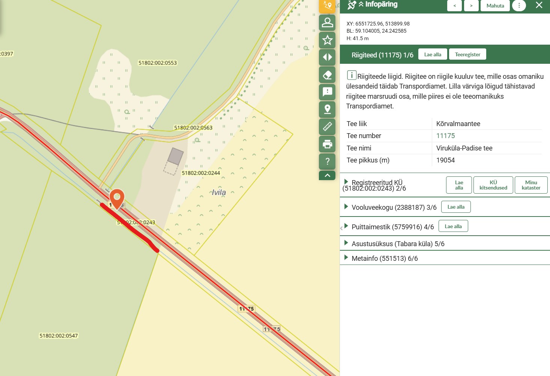550x376 pixels.
Task: Select the map compare arrows tool
Action: 327,57
